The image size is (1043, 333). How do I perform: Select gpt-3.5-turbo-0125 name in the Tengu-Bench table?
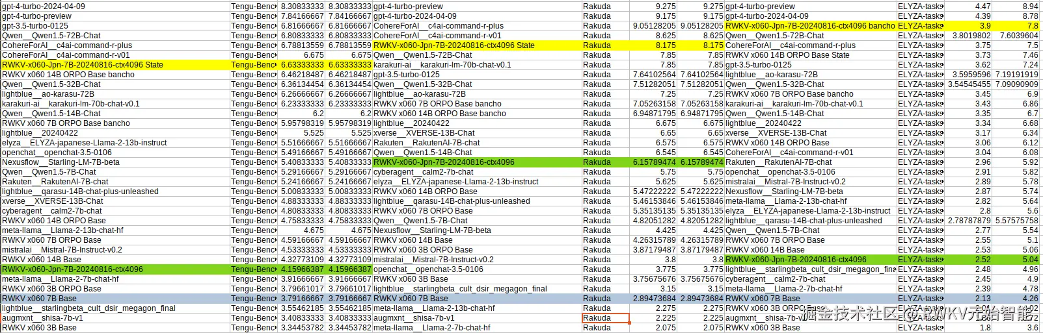115,26
